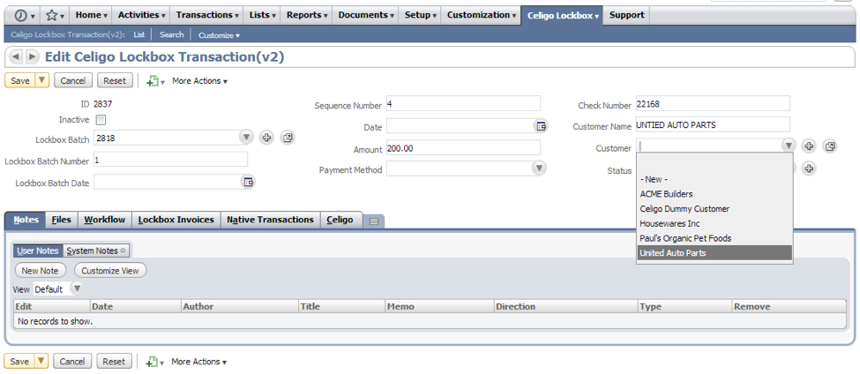The width and height of the screenshot is (860, 374).
Task: Click the bottom Save button
Action: [19, 362]
